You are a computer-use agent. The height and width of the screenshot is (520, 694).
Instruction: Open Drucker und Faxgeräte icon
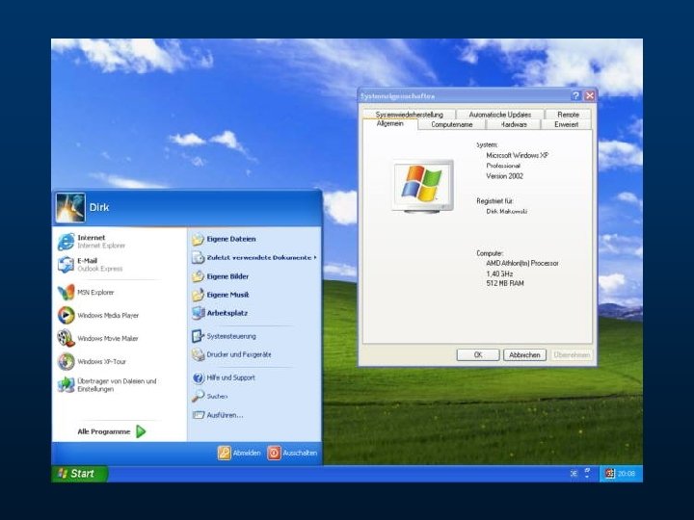pyautogui.click(x=198, y=354)
